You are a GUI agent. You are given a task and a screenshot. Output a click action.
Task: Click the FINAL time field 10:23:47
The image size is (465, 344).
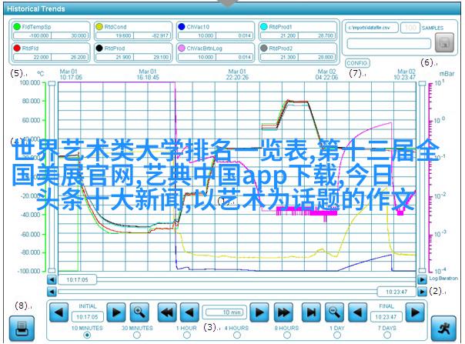click(x=386, y=317)
